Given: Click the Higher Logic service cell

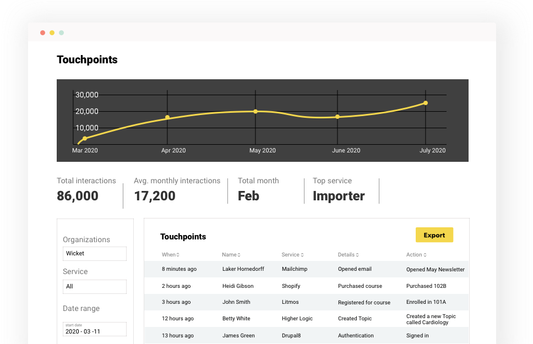Looking at the screenshot, I should pos(297,319).
